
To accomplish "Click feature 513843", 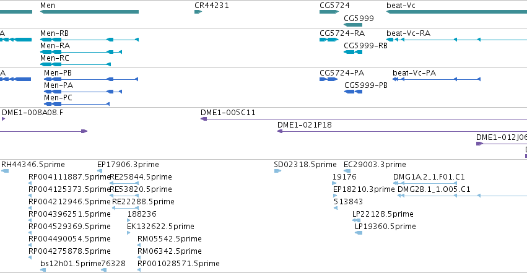I will [x=336, y=208].
